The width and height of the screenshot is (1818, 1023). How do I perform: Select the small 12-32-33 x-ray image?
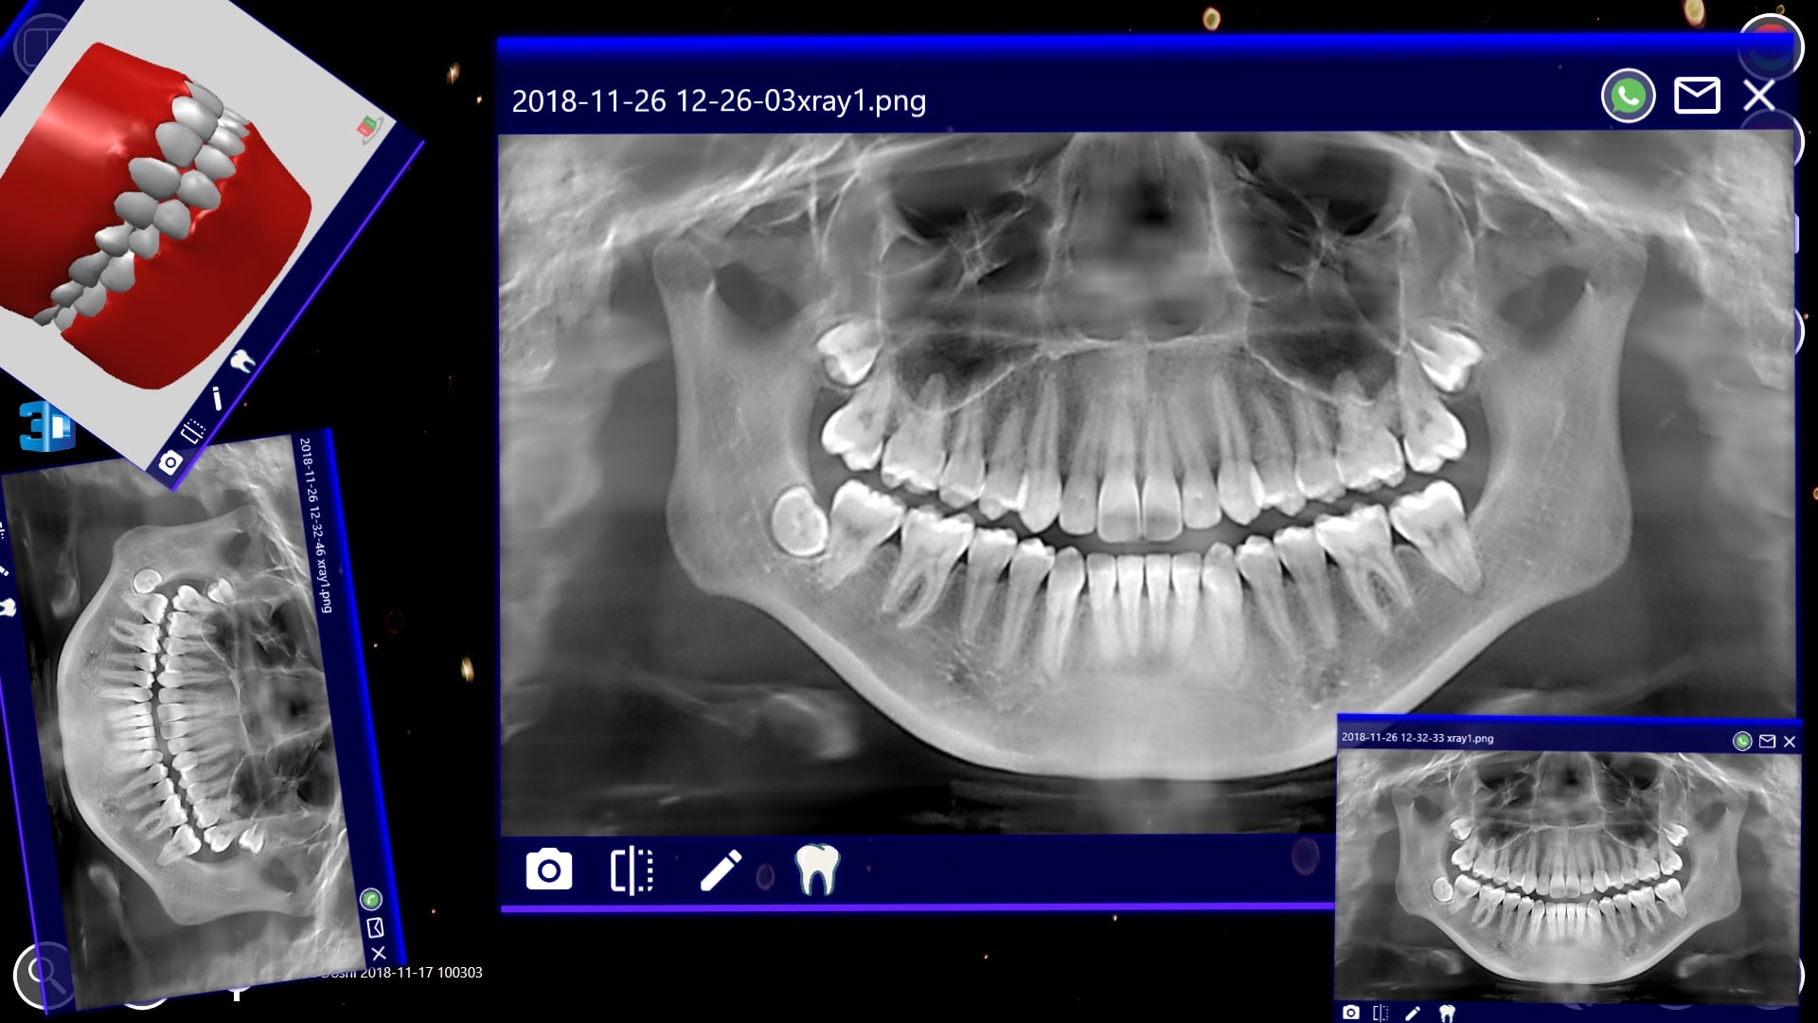(x=1567, y=876)
